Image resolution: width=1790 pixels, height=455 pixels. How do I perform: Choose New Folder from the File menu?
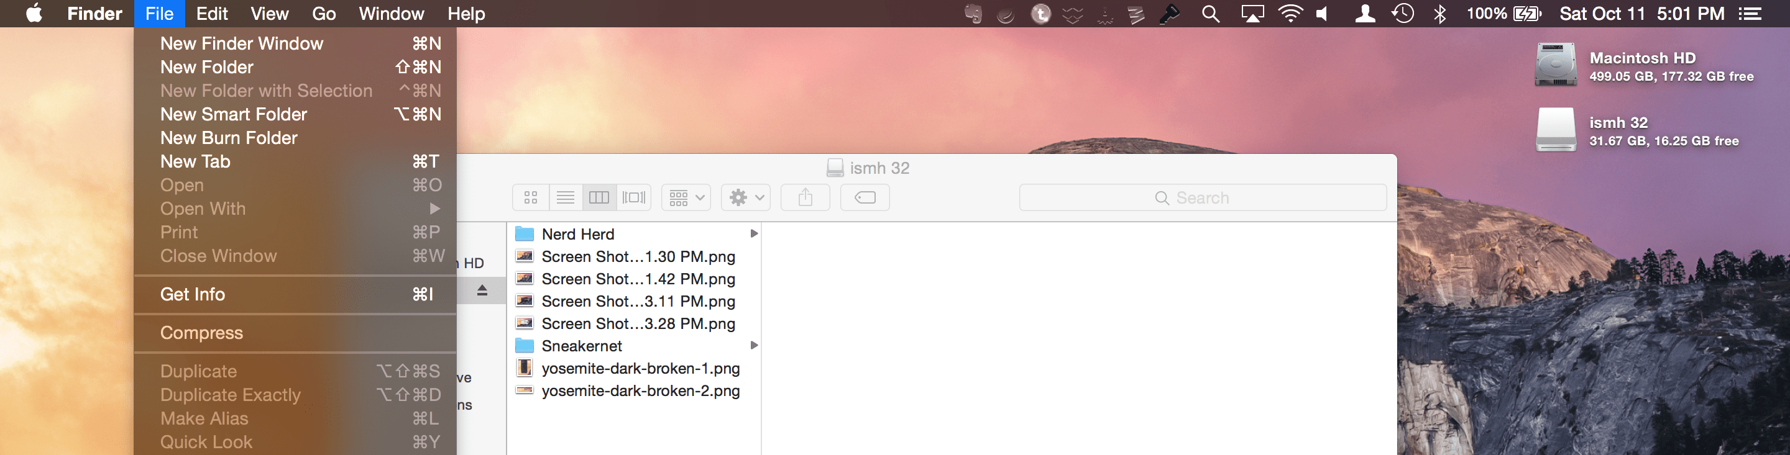(x=295, y=67)
